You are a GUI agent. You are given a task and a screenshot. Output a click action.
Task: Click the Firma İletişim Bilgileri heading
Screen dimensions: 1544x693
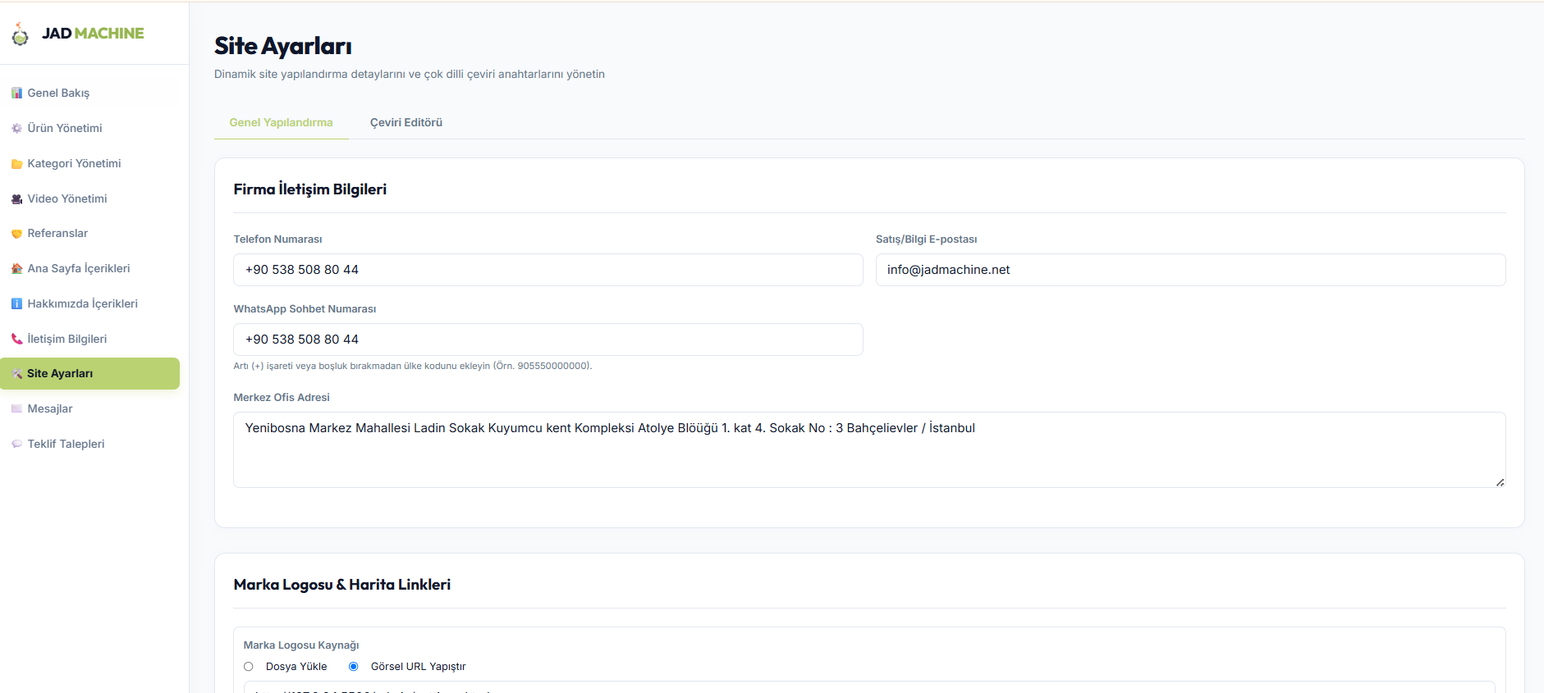tap(310, 189)
